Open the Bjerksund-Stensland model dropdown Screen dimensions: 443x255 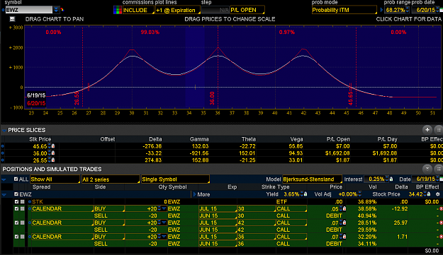click(x=312, y=179)
